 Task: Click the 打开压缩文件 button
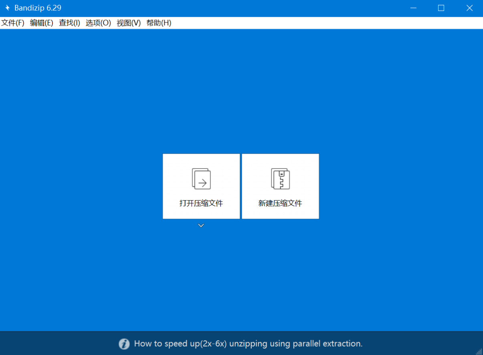tap(201, 186)
